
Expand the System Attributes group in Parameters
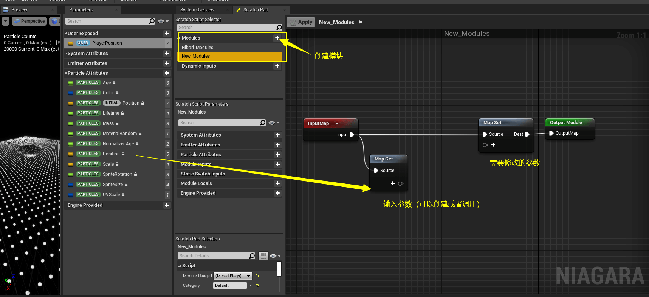pyautogui.click(x=65, y=54)
